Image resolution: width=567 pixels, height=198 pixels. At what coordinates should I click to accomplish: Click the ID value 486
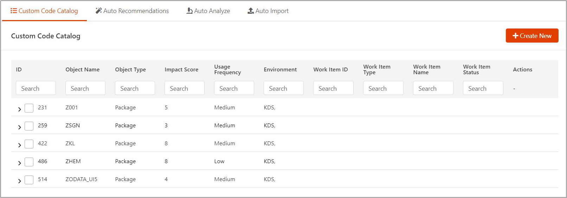click(x=43, y=161)
